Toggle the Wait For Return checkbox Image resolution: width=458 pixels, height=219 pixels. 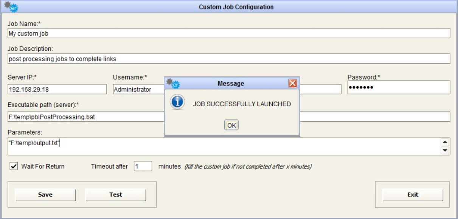pyautogui.click(x=14, y=166)
